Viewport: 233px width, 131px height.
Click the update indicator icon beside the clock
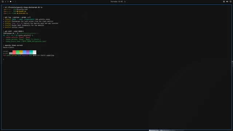125,1
